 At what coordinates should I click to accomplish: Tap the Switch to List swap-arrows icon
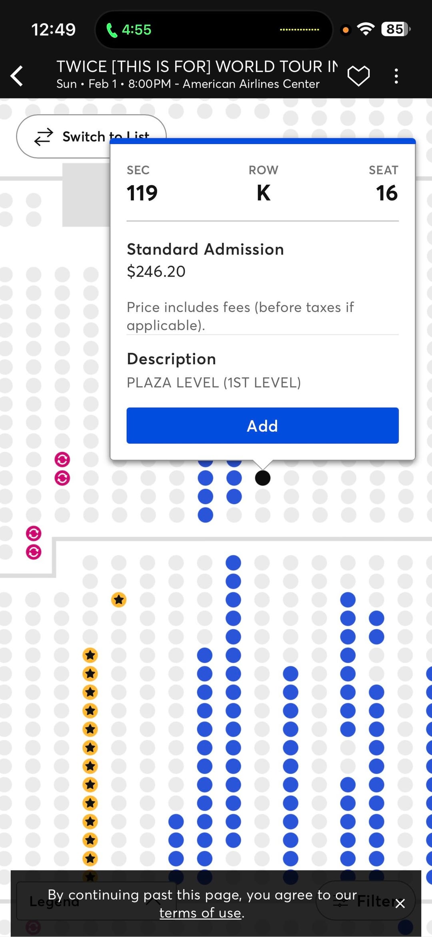point(44,137)
